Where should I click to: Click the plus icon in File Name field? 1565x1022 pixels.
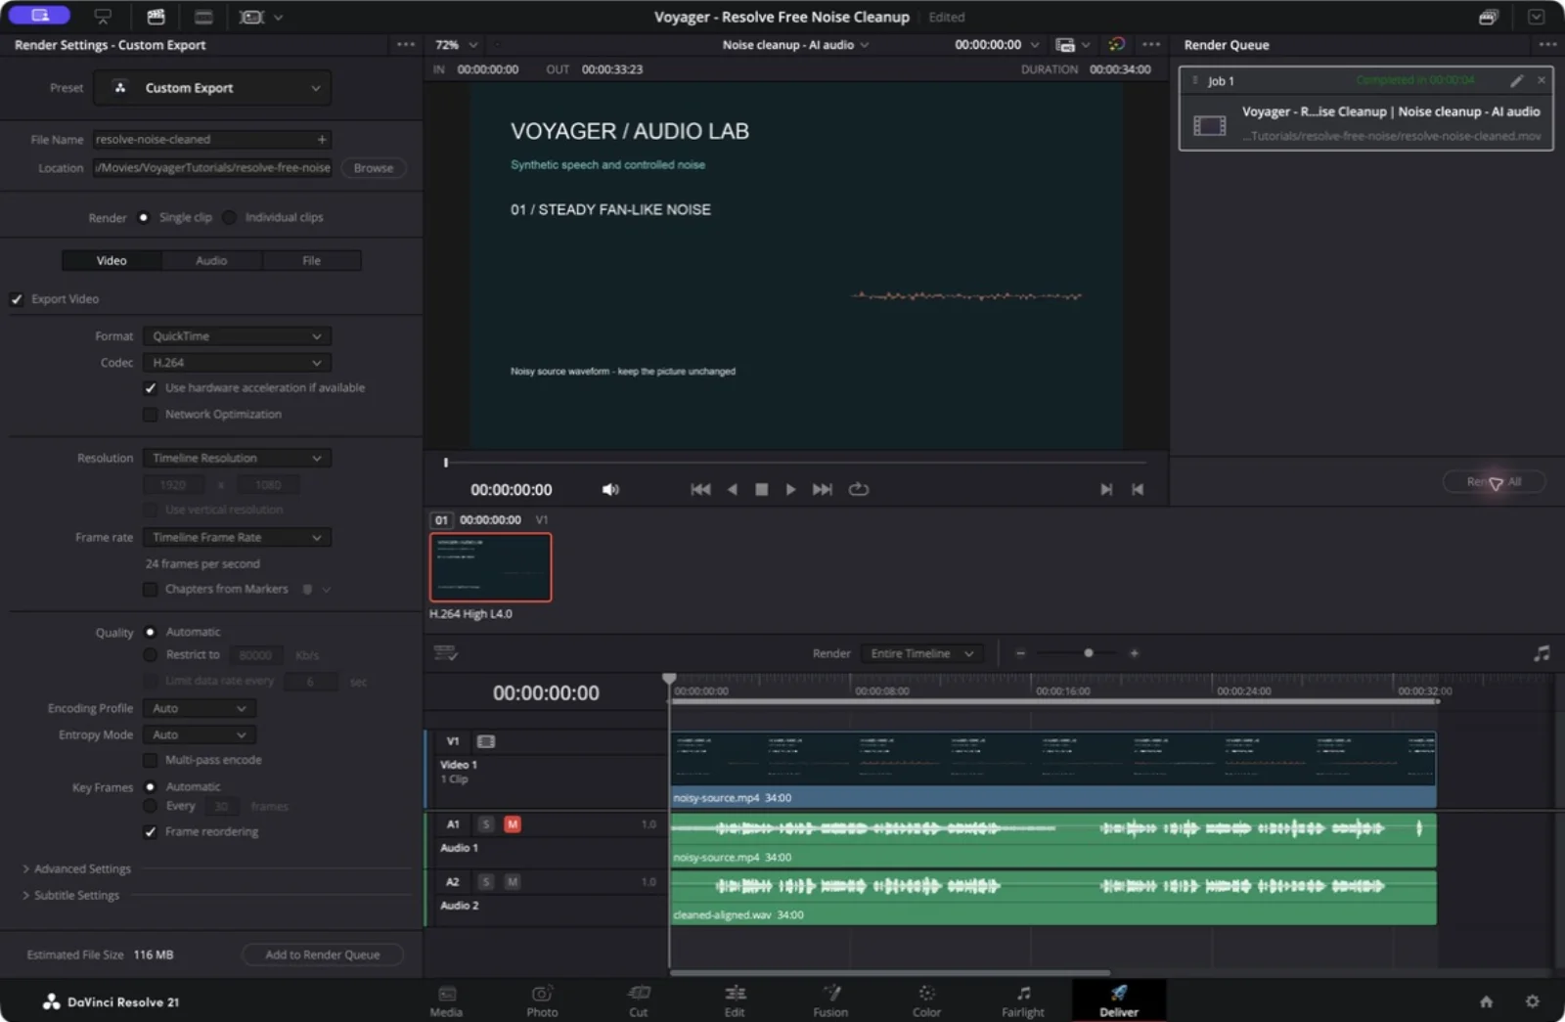click(x=322, y=139)
